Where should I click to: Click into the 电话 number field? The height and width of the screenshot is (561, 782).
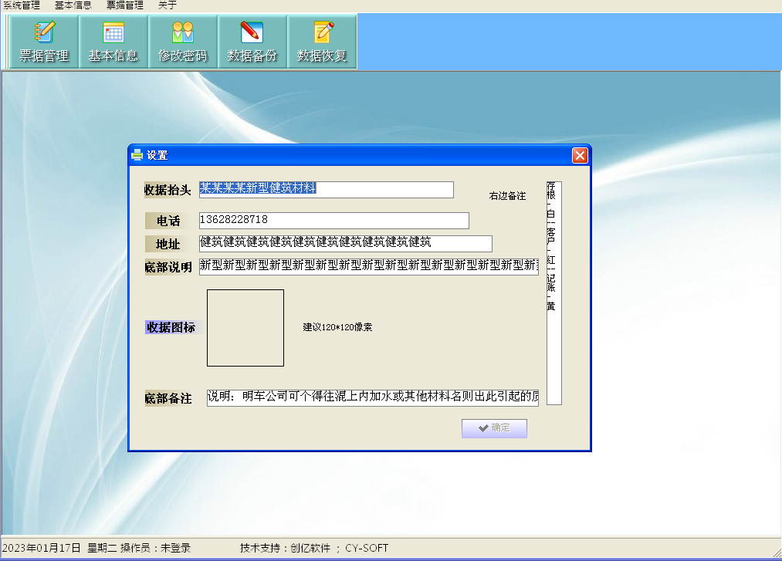(333, 221)
